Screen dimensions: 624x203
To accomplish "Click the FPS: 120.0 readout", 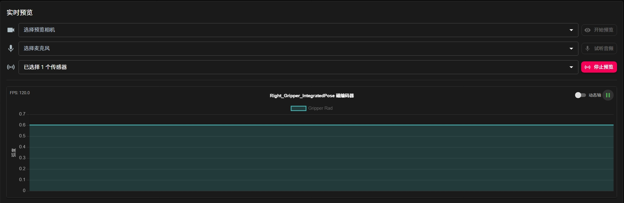I will pos(20,93).
